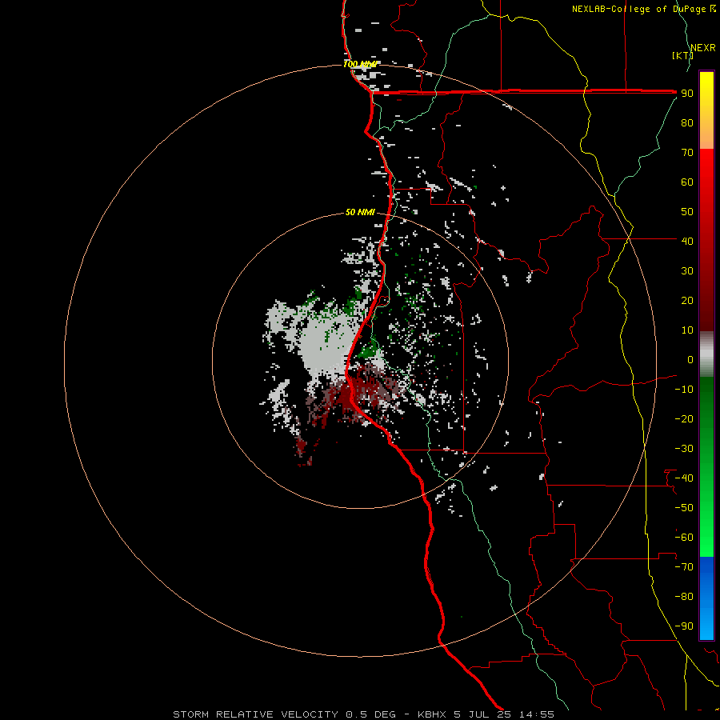
Task: Select the 10 value on velocity scale
Action: pos(687,330)
